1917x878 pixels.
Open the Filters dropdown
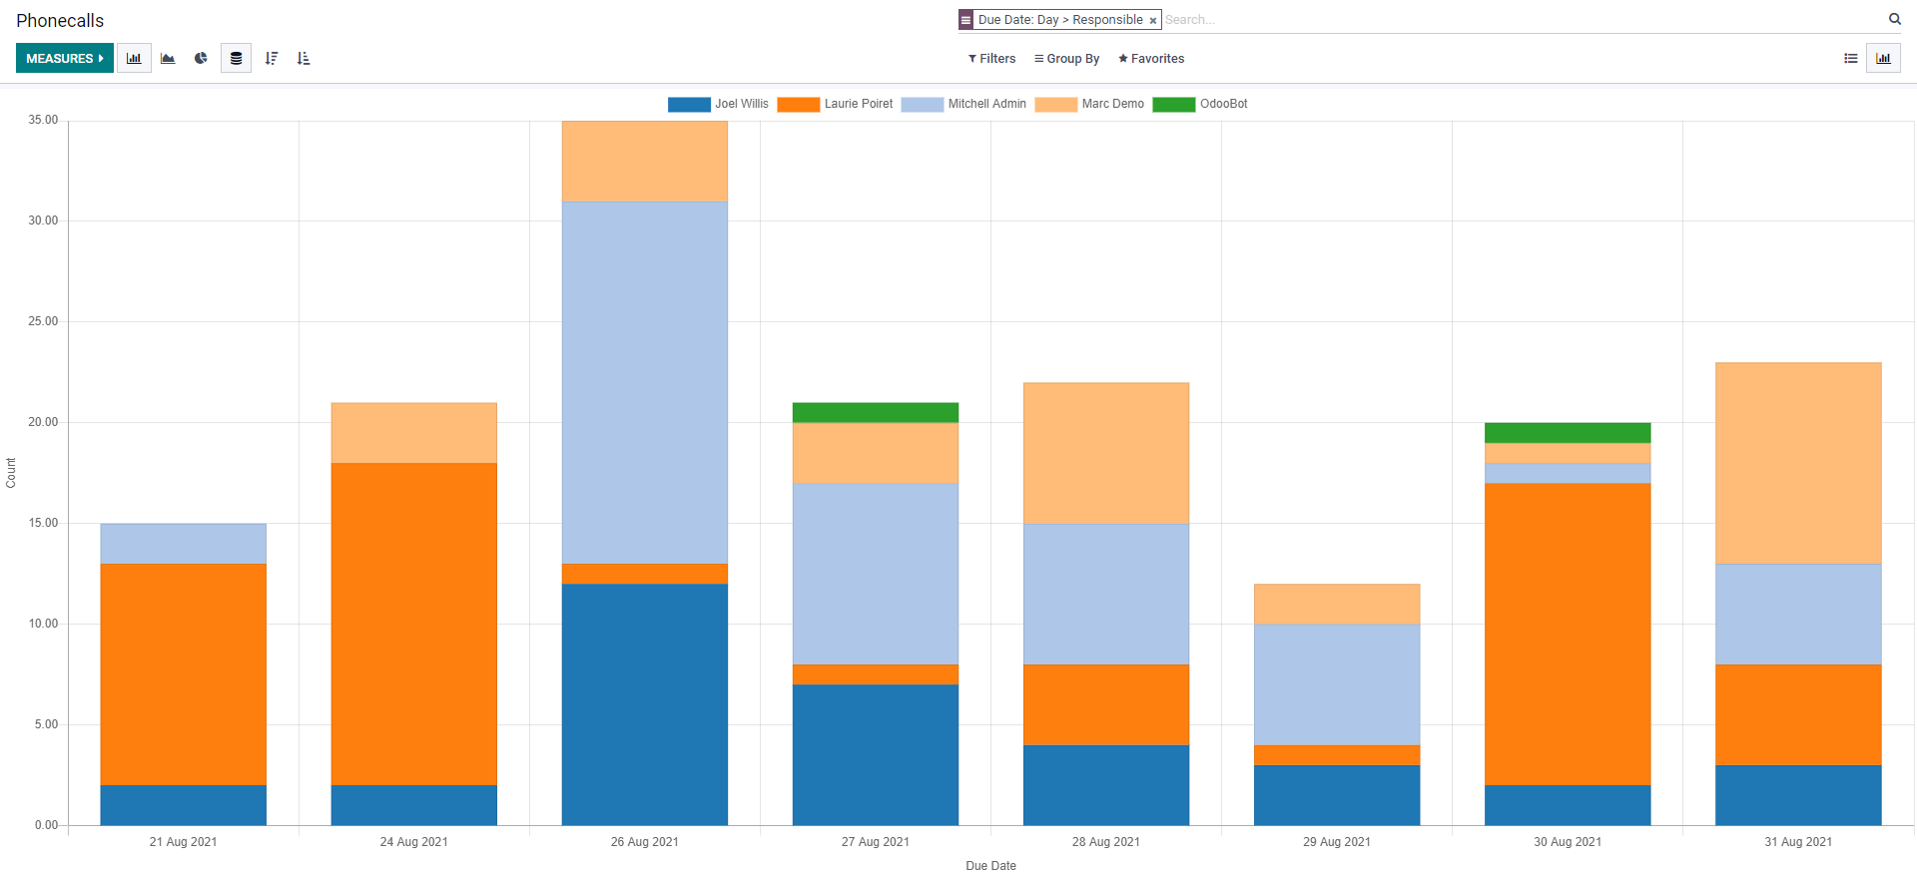(991, 59)
